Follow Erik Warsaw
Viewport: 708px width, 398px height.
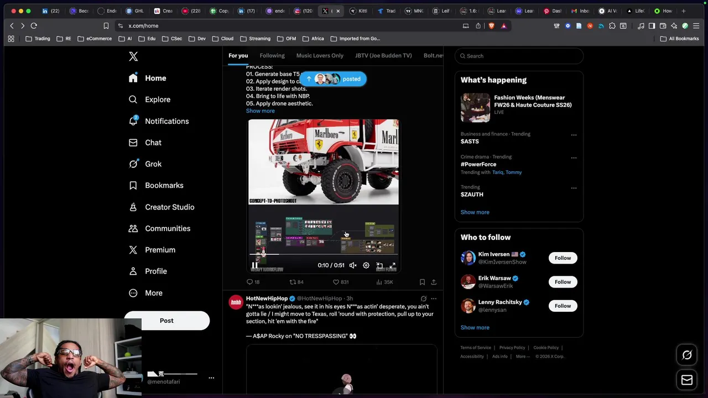(563, 282)
